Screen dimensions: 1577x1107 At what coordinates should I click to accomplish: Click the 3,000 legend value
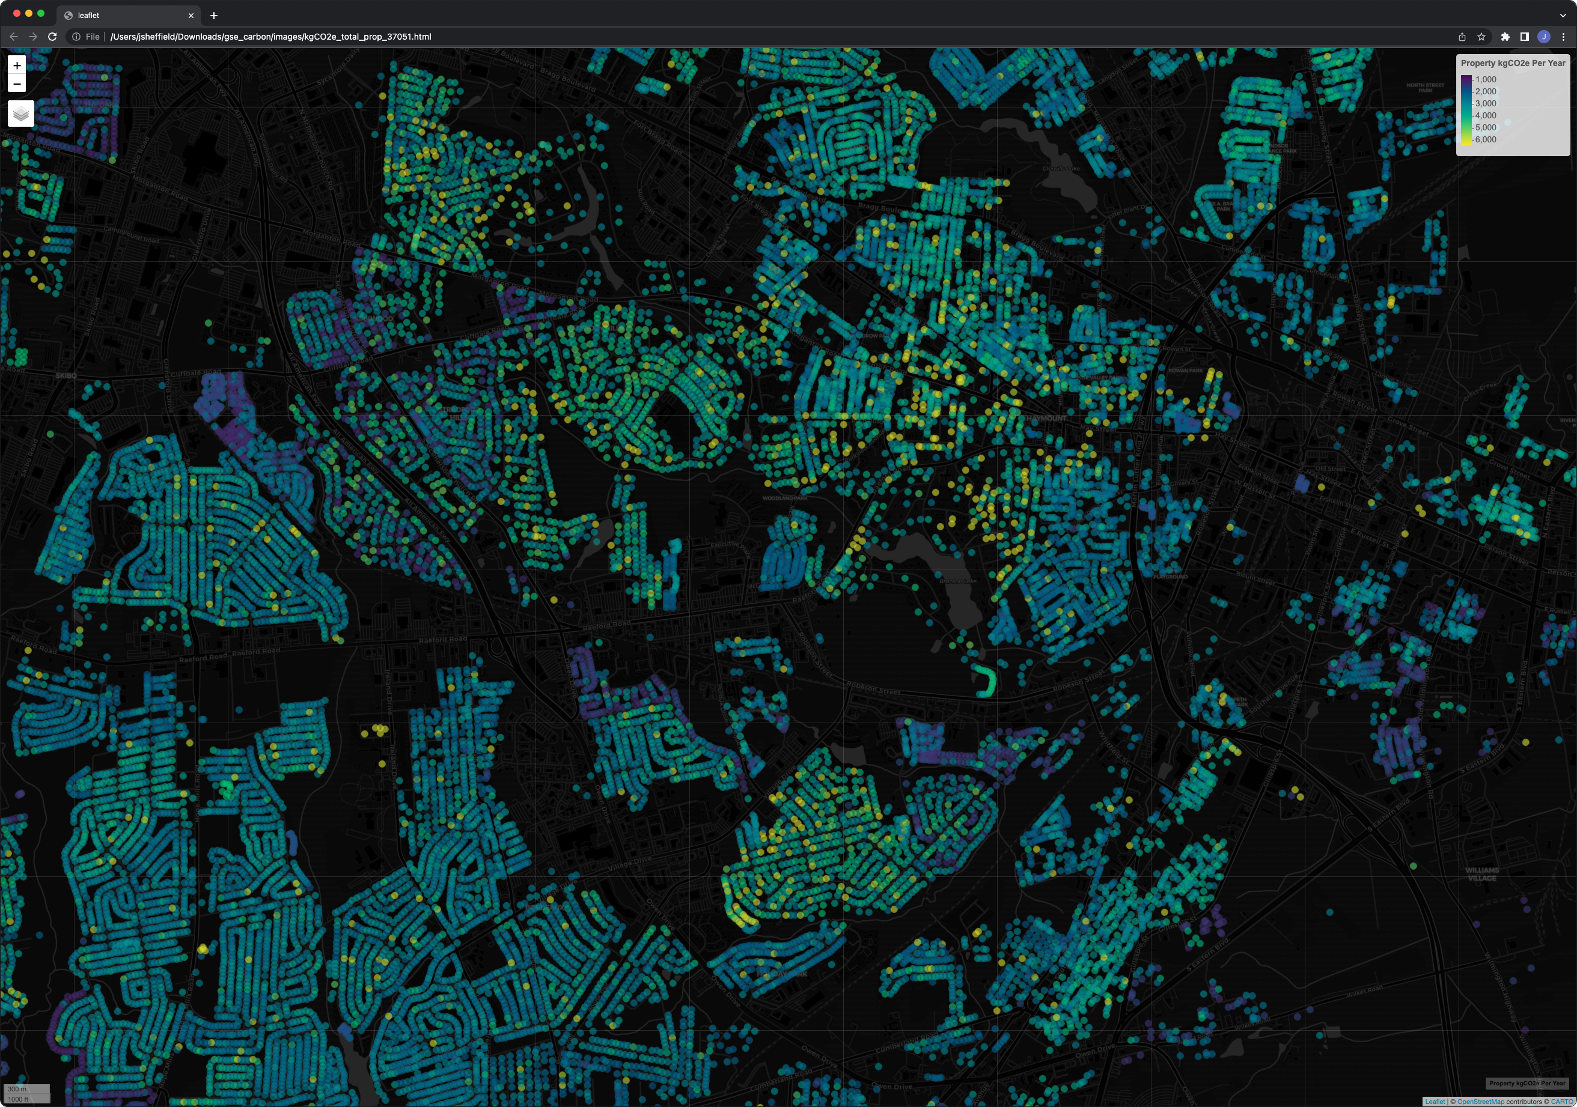pyautogui.click(x=1485, y=104)
